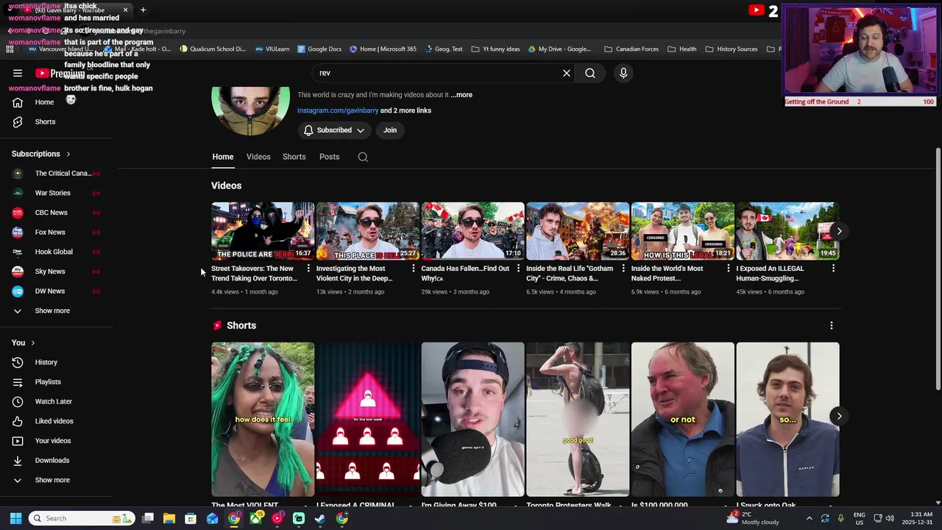Open Sky News subscription channel
The width and height of the screenshot is (942, 530).
click(x=59, y=272)
